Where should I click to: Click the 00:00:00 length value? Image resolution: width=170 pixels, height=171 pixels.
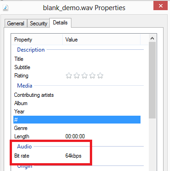(x=75, y=136)
